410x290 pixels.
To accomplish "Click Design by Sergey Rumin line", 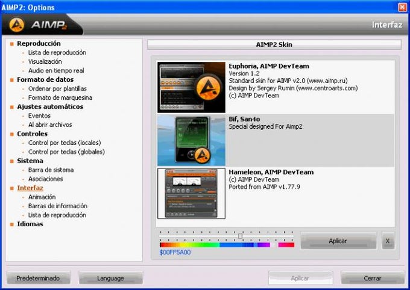I will 293,88.
